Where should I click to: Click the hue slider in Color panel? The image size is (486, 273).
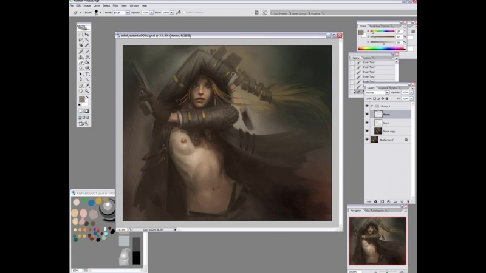(x=382, y=32)
